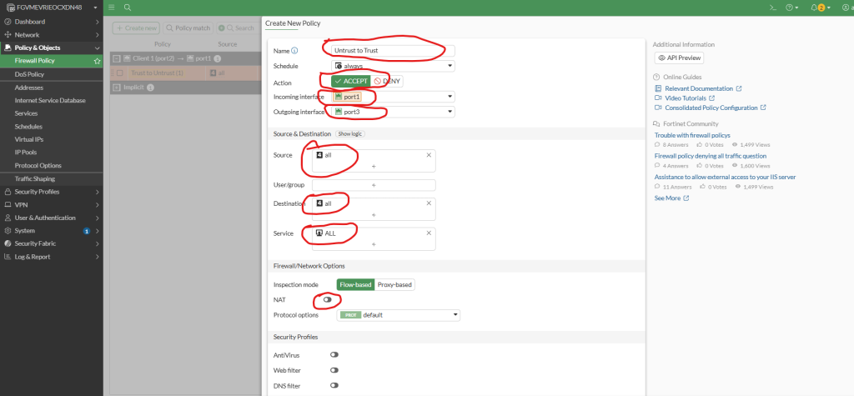Click the hamburger menu icon in header
The image size is (854, 396).
pos(111,7)
